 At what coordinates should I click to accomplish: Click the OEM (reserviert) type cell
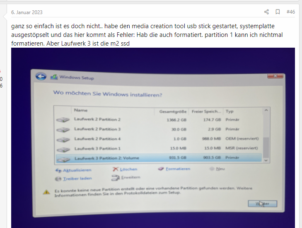pos(242,138)
